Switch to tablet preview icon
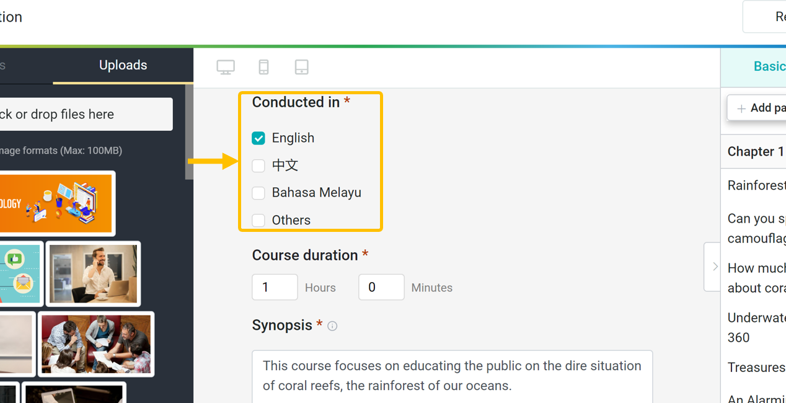The width and height of the screenshot is (786, 403). click(301, 67)
